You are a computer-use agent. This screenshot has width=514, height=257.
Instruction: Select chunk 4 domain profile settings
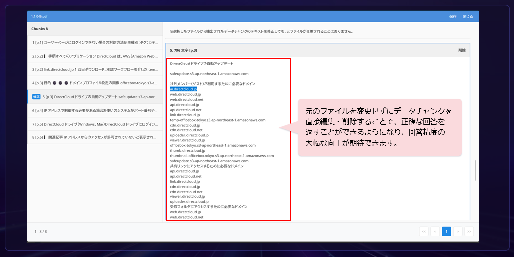tap(95, 83)
